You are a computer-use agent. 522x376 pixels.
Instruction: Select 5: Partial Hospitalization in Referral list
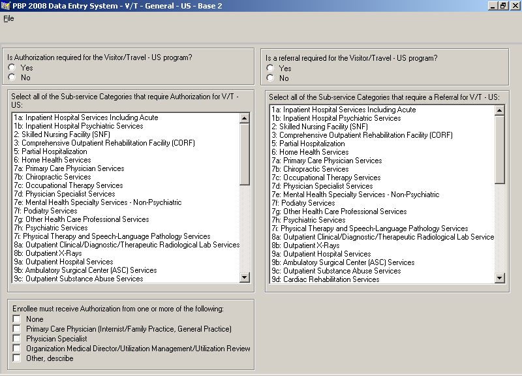[382, 144]
